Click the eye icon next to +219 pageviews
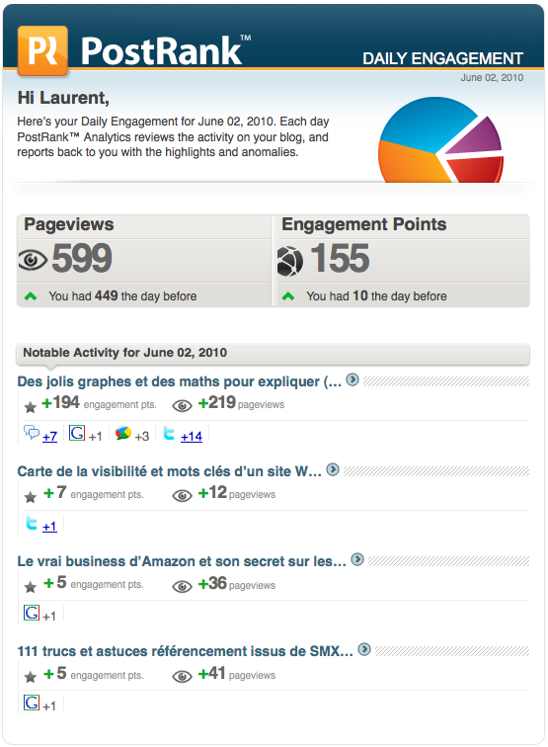548x747 pixels. pos(182,406)
